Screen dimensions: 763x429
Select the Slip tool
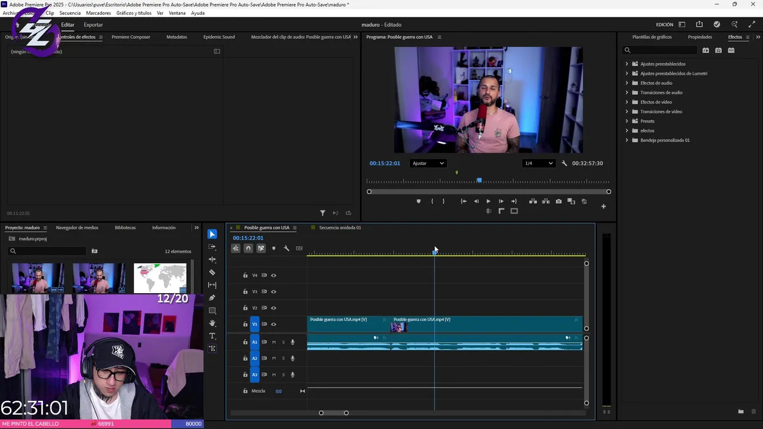coord(212,285)
